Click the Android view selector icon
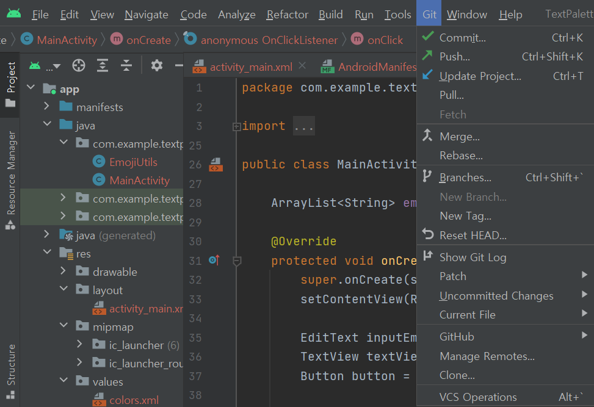This screenshot has width=594, height=407. [35, 66]
